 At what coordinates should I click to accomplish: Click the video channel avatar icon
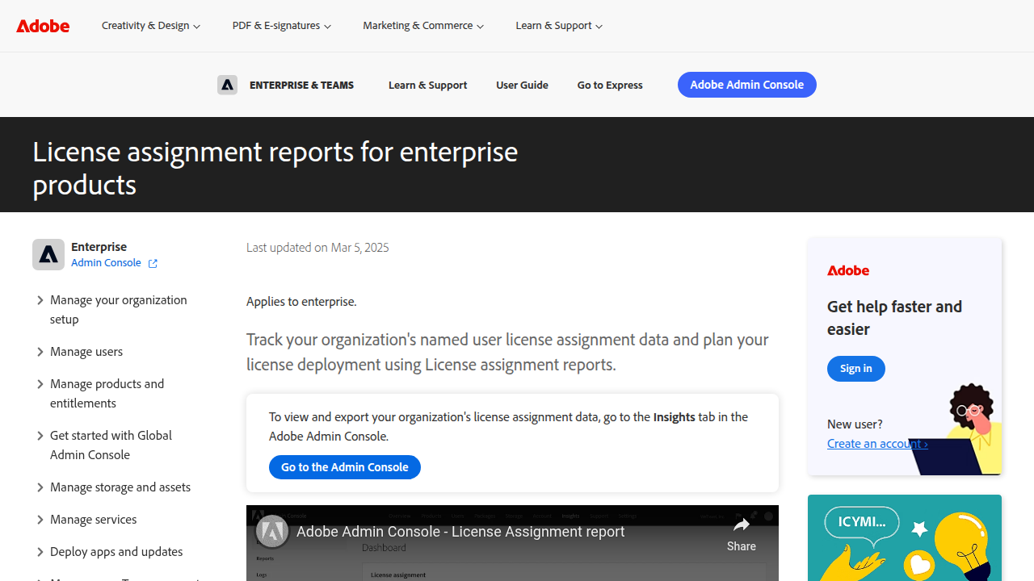[x=272, y=531]
